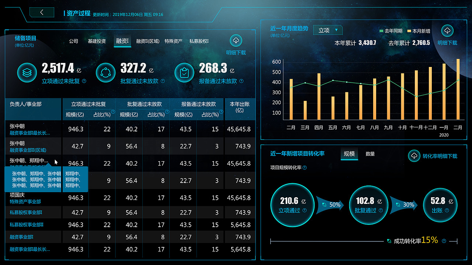Click the 私募股权事业部II row label
This screenshot has width=472, height=265.
click(x=27, y=225)
